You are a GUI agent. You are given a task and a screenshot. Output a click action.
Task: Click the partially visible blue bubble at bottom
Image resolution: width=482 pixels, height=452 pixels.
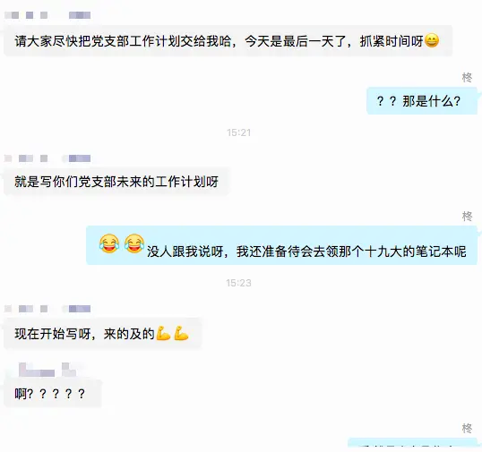click(412, 443)
